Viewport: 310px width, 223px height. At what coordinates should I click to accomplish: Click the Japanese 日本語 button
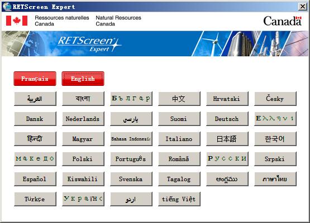227,139
